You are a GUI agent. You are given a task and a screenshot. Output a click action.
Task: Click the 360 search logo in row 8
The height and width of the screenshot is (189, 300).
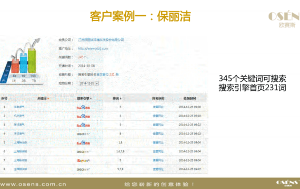pyautogui.click(x=83, y=170)
